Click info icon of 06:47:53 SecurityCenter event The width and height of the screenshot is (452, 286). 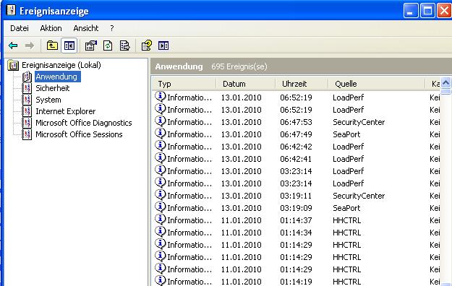point(161,121)
